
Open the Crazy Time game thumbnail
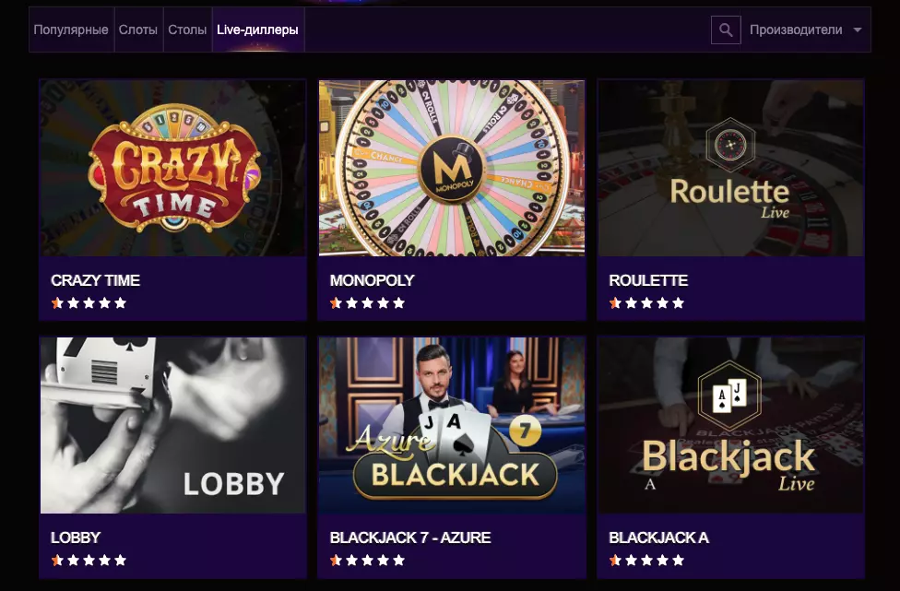pos(172,168)
